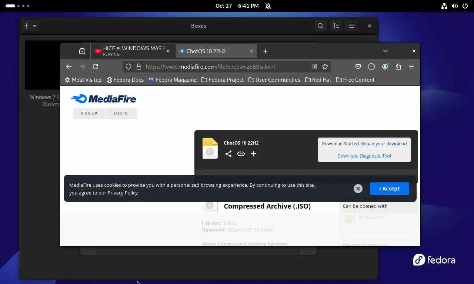Open search in the Boxes window

pos(321,26)
